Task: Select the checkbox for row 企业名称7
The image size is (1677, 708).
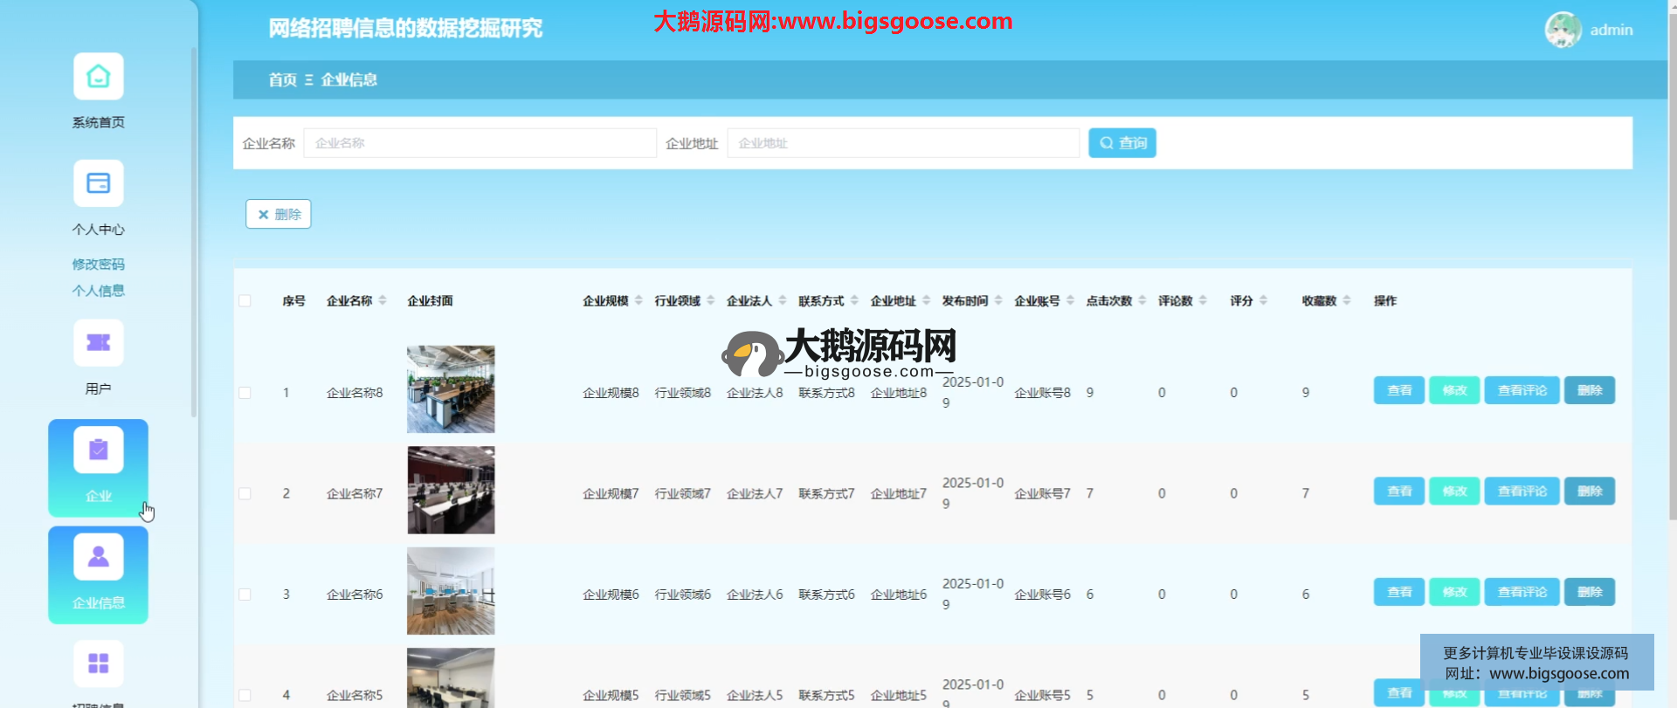Action: point(245,493)
